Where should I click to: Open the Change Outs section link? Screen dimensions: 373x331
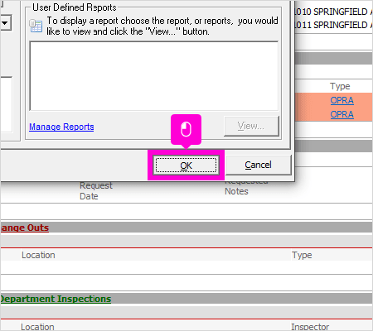pyautogui.click(x=25, y=228)
